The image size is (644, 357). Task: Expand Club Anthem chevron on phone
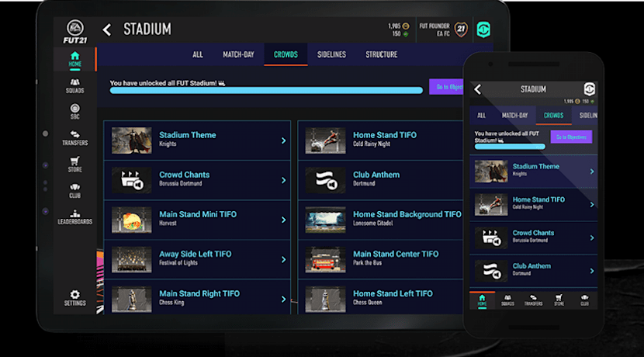click(x=592, y=271)
